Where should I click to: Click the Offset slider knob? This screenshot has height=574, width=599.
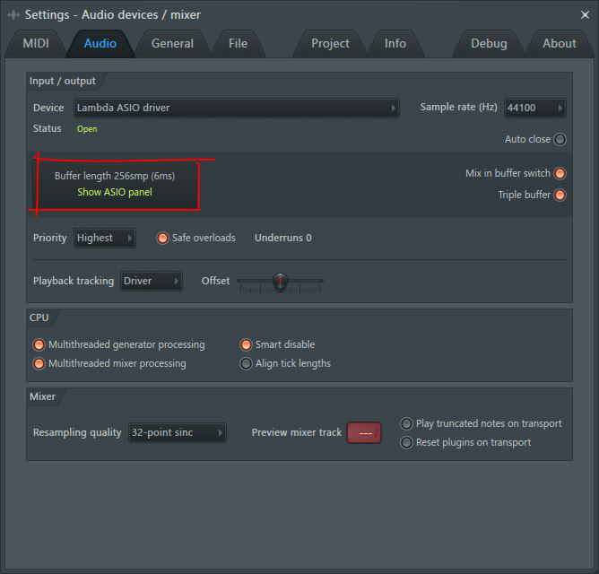click(280, 282)
